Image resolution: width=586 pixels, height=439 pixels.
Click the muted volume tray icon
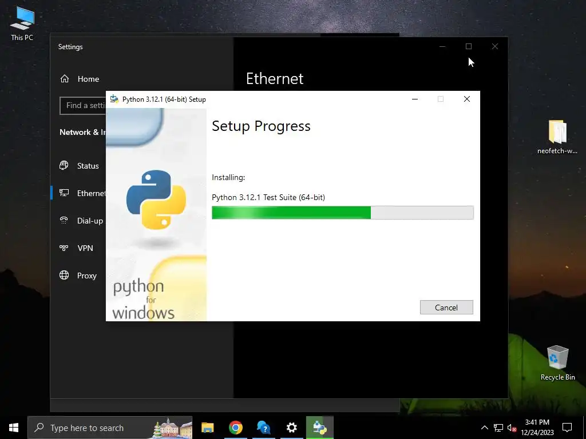tap(512, 428)
